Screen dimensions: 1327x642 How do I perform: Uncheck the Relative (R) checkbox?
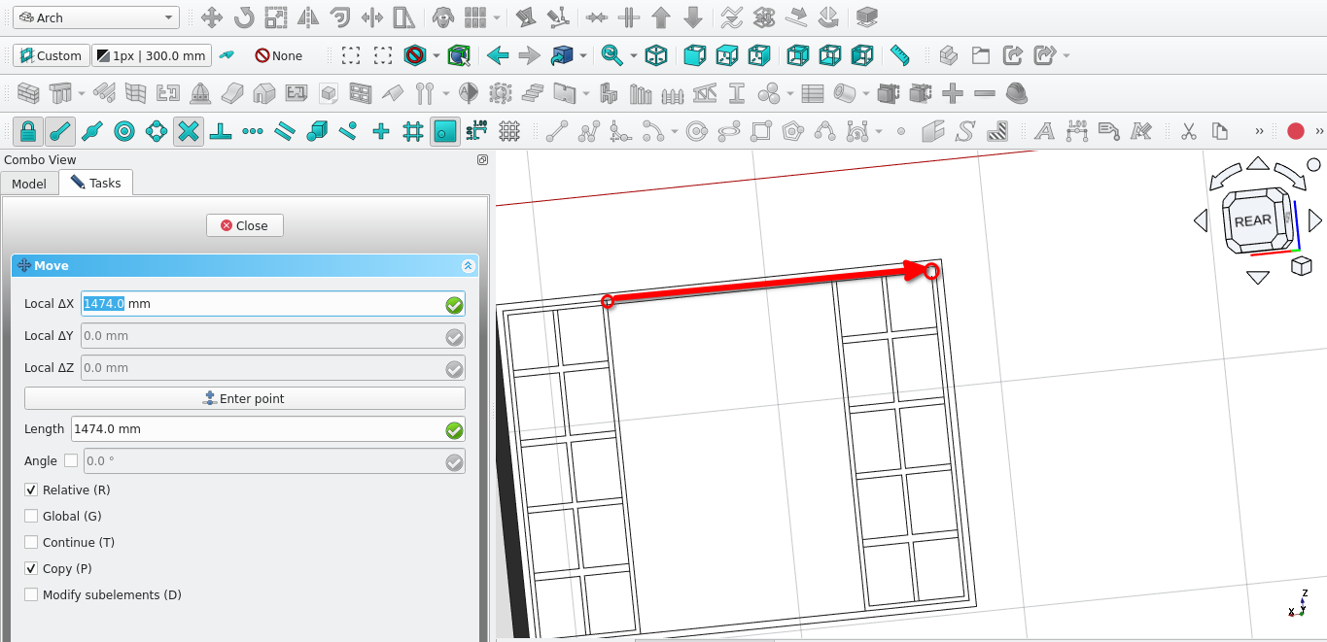click(32, 490)
